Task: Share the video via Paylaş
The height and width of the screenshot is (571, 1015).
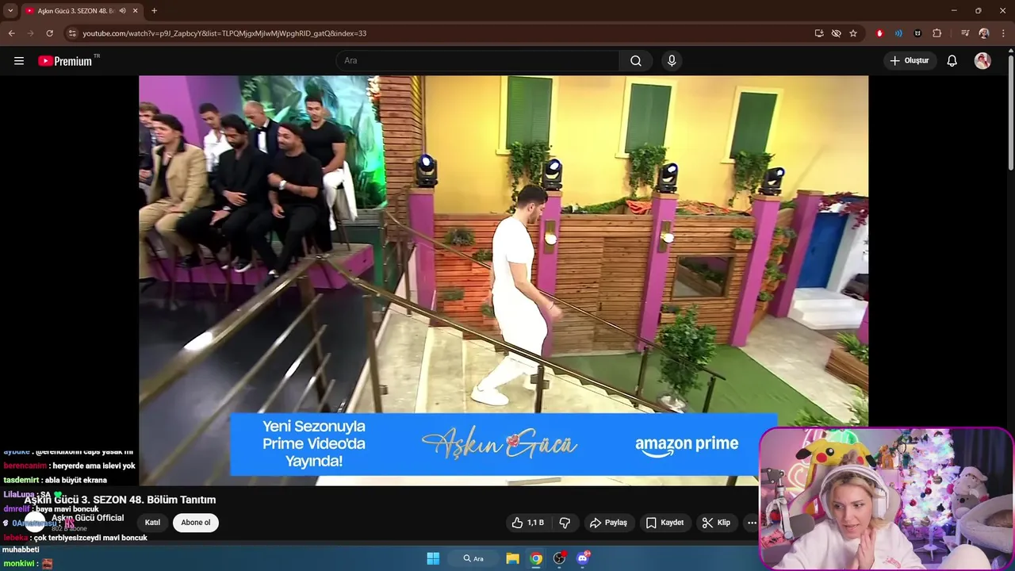Action: [608, 523]
